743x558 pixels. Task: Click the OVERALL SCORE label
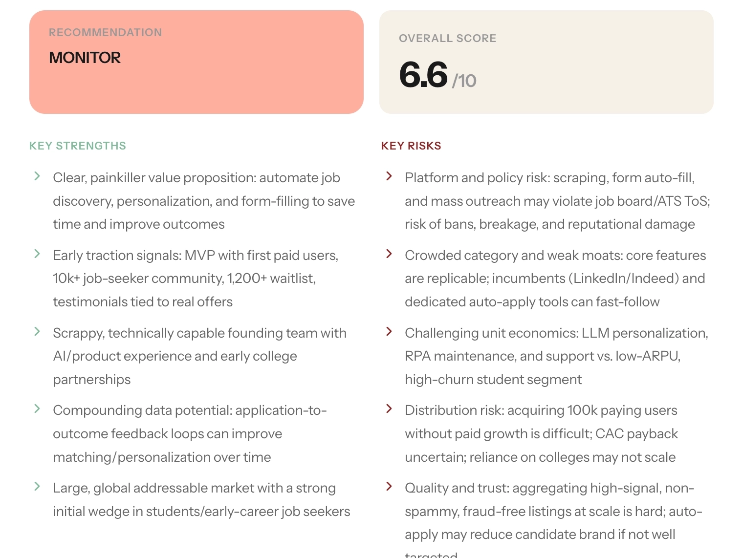click(448, 38)
